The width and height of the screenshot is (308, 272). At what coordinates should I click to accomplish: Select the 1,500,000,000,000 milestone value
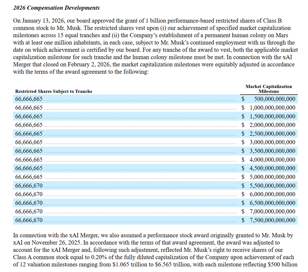click(273, 116)
